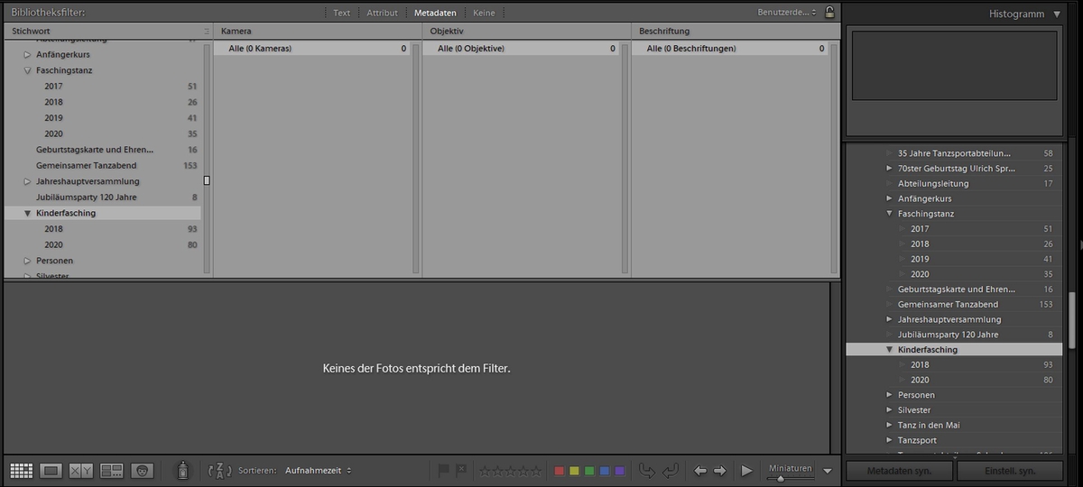1083x487 pixels.
Task: Apply the green color label
Action: click(589, 471)
